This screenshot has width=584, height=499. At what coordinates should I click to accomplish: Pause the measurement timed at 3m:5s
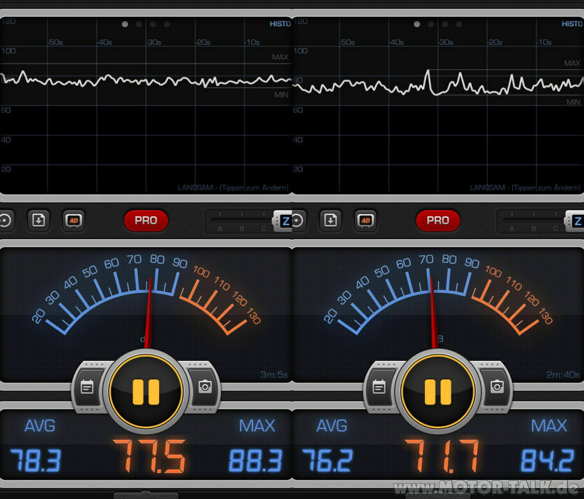(x=146, y=391)
